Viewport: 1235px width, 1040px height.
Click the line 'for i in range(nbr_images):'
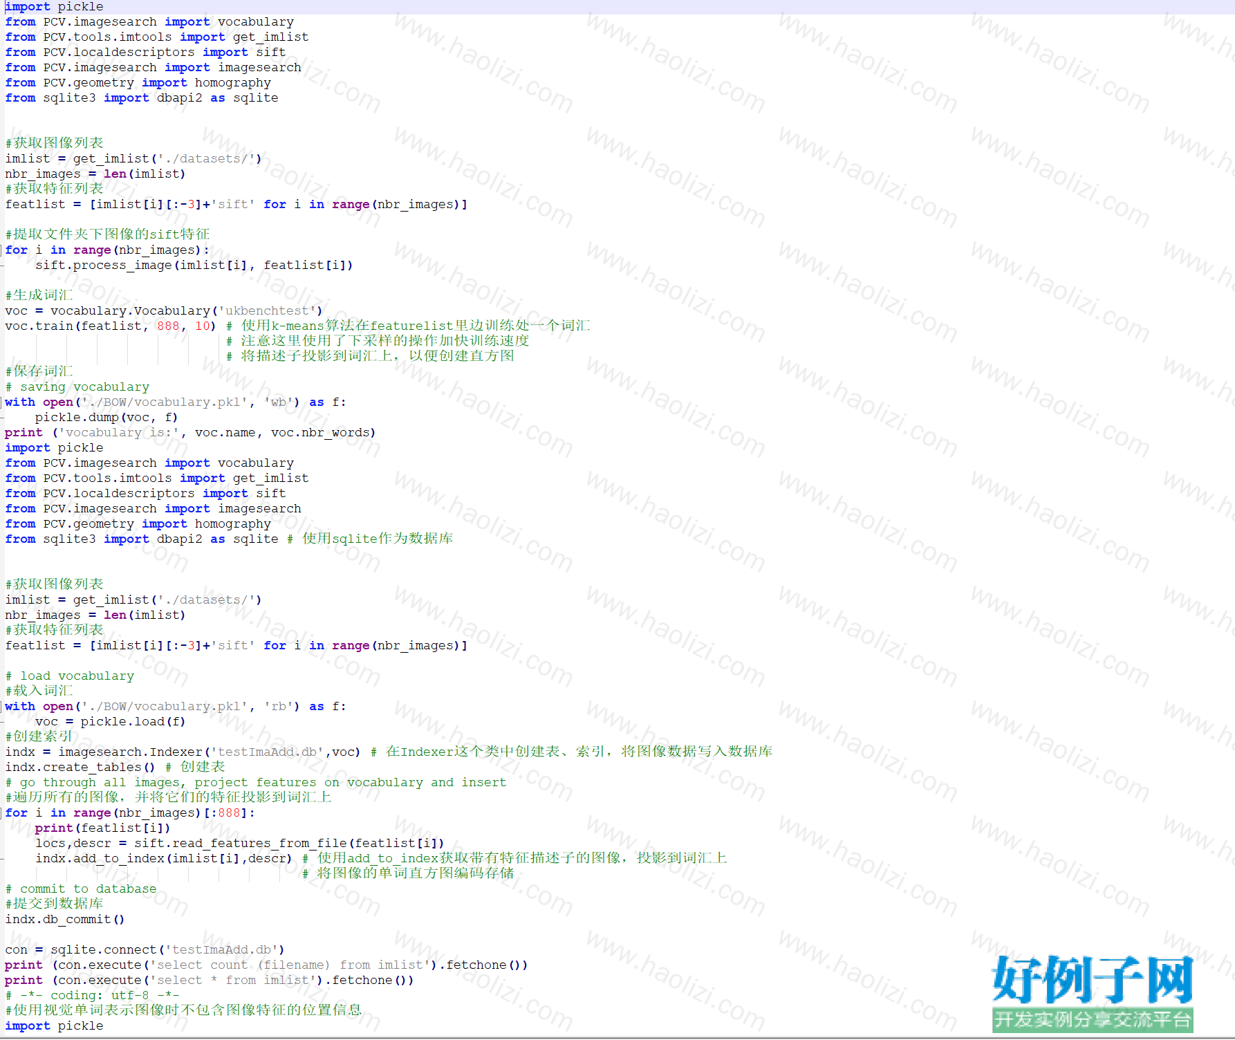click(107, 250)
